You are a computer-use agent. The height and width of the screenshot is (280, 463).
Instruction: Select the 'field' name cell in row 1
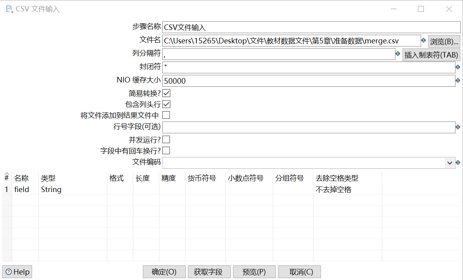pyautogui.click(x=25, y=189)
